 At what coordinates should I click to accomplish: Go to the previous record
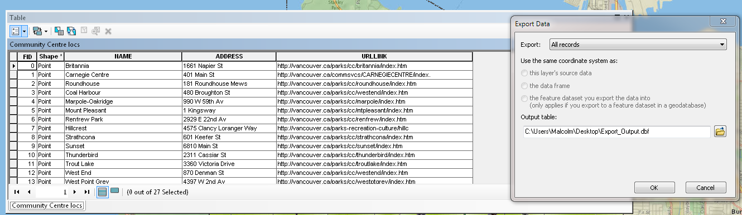(28, 192)
